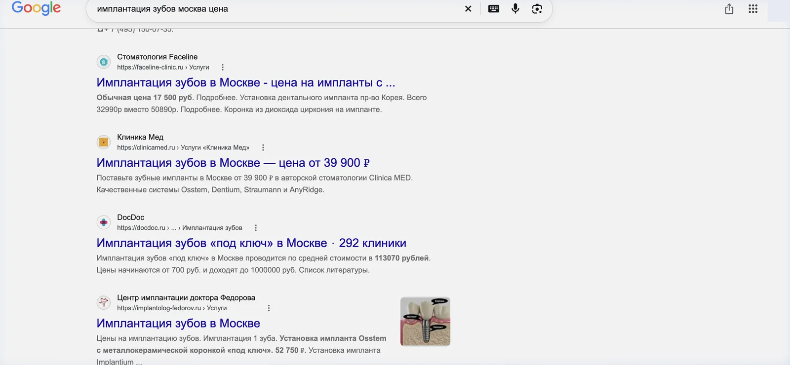The height and width of the screenshot is (365, 790).
Task: Click the Федорова implant center favicon
Action: click(x=104, y=303)
